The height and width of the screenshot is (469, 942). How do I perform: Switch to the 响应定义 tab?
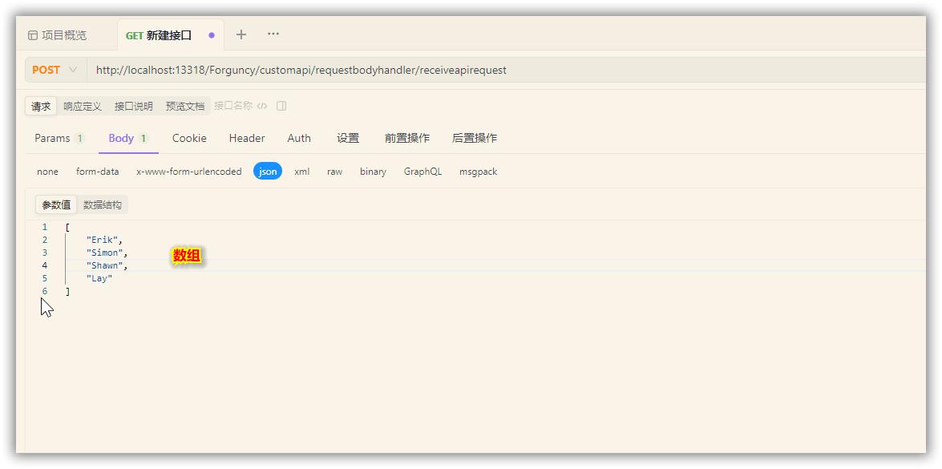click(x=84, y=104)
